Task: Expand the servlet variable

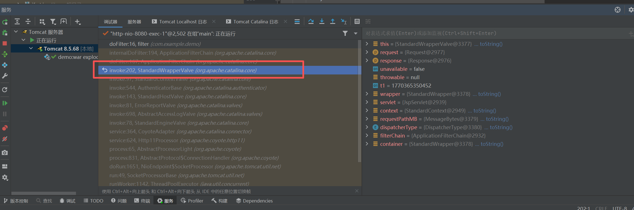Action: [x=367, y=102]
